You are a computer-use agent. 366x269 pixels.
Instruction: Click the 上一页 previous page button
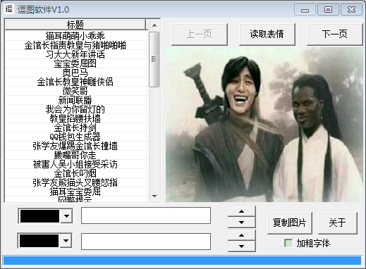200,35
